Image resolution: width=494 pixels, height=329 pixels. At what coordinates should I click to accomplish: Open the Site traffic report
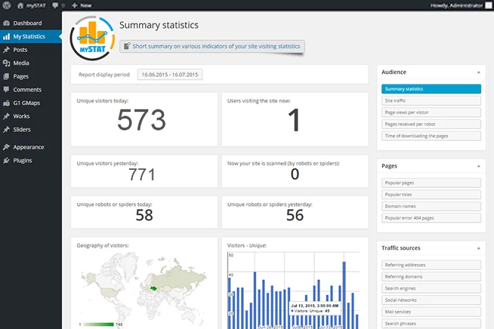431,101
